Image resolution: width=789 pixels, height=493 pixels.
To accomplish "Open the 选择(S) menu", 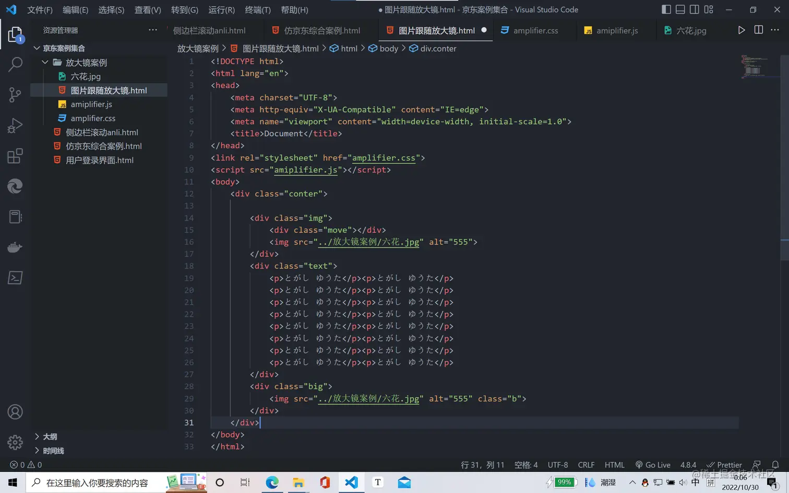I will point(111,10).
